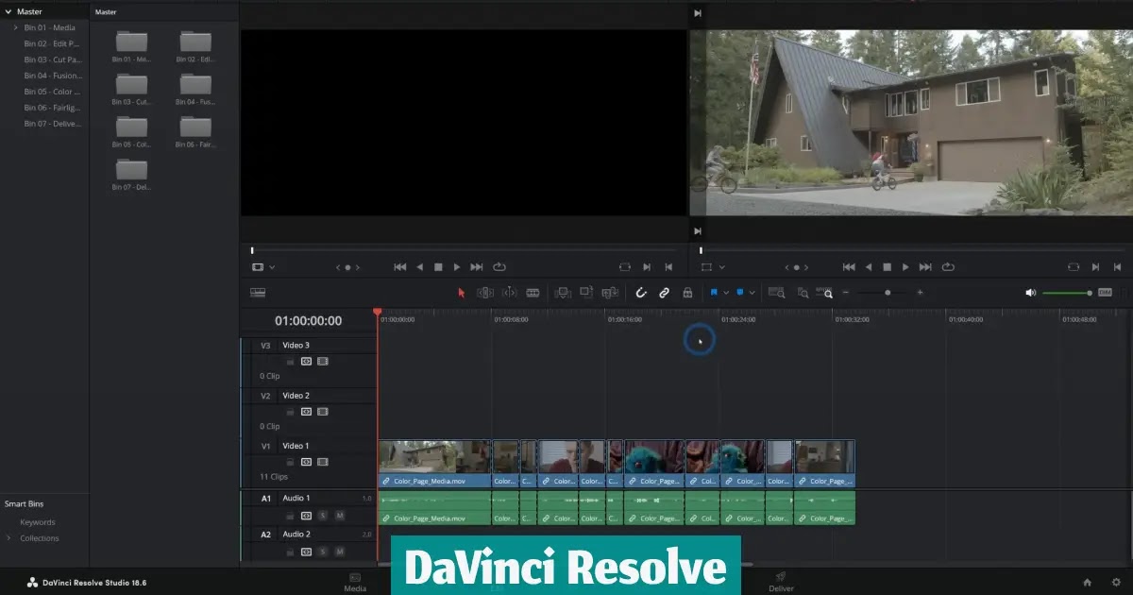Image resolution: width=1133 pixels, height=595 pixels.
Task: Mute the Audio 1 track
Action: pos(340,516)
